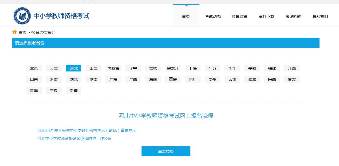Visit the 常见问题 section
339x166 pixels.
tap(293, 16)
